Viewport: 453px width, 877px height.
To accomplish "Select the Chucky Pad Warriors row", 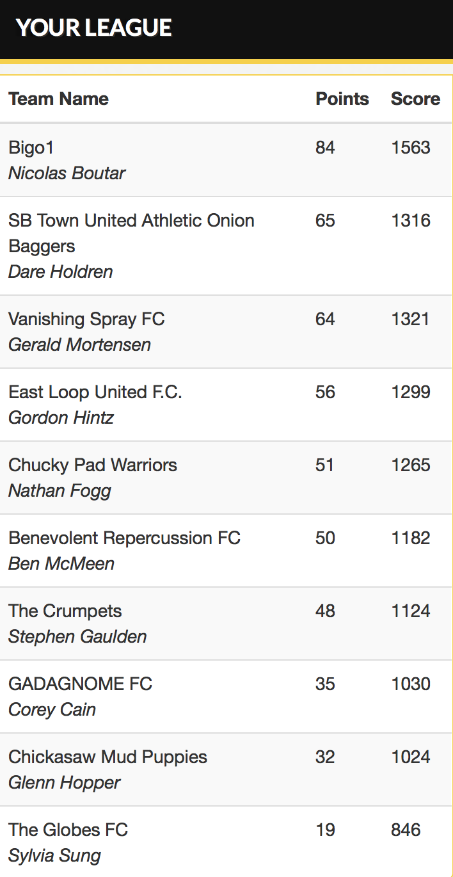I will coord(226,478).
